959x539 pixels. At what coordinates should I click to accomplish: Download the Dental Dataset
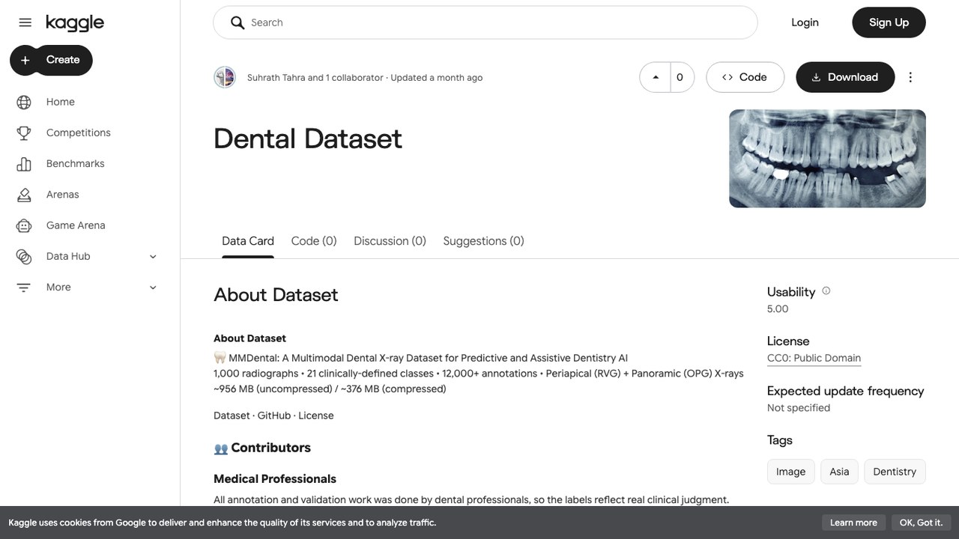[x=845, y=77]
